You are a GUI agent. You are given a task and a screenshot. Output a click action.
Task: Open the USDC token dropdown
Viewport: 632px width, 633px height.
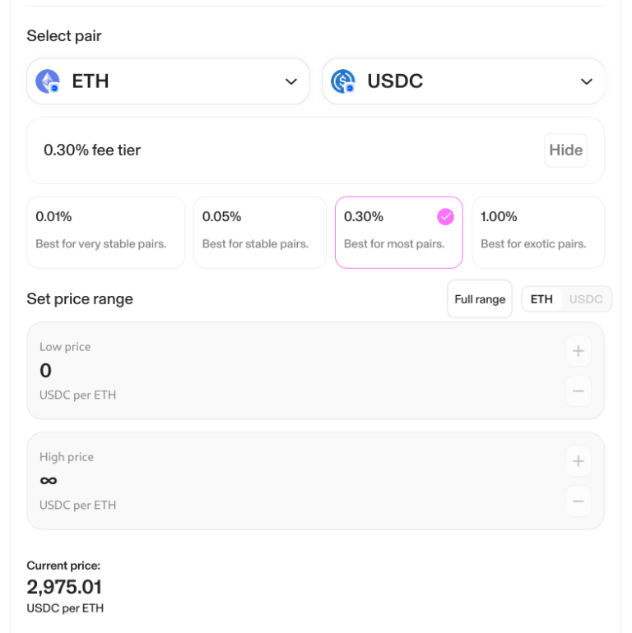pos(462,81)
